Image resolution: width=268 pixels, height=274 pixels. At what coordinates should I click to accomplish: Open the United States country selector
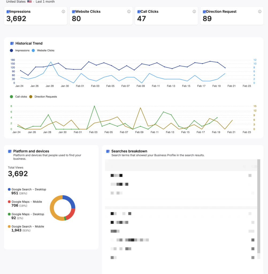(x=16, y=2)
